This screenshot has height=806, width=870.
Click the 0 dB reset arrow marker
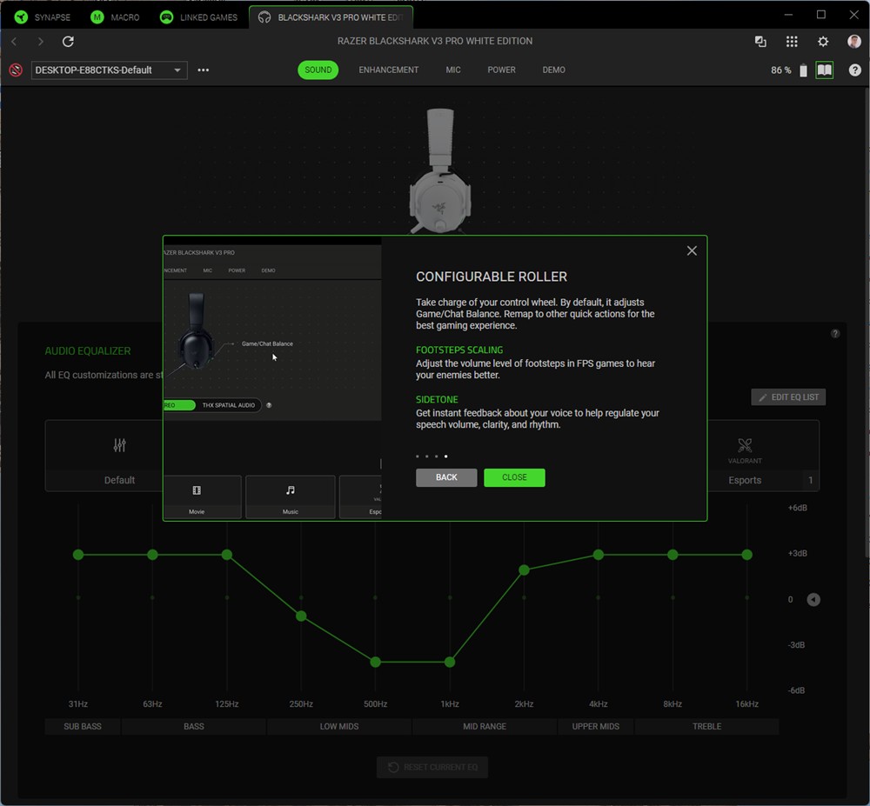click(x=813, y=599)
